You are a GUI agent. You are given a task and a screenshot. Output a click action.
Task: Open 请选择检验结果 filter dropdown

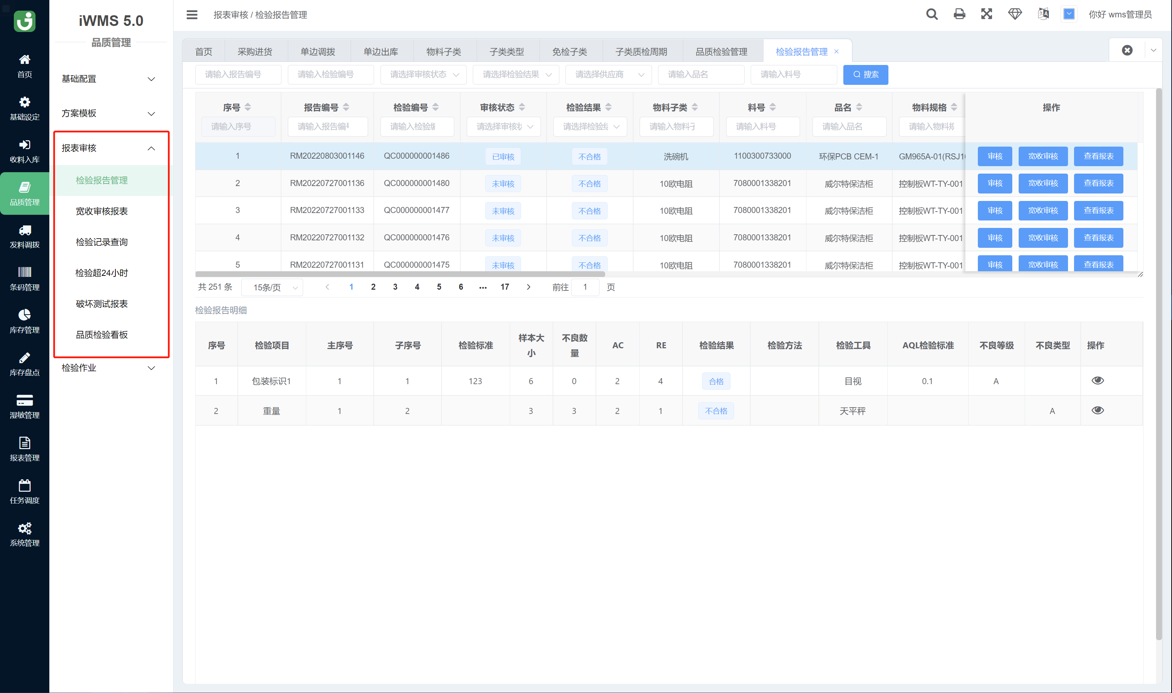516,74
